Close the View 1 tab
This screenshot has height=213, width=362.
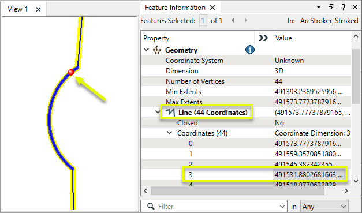(38, 9)
